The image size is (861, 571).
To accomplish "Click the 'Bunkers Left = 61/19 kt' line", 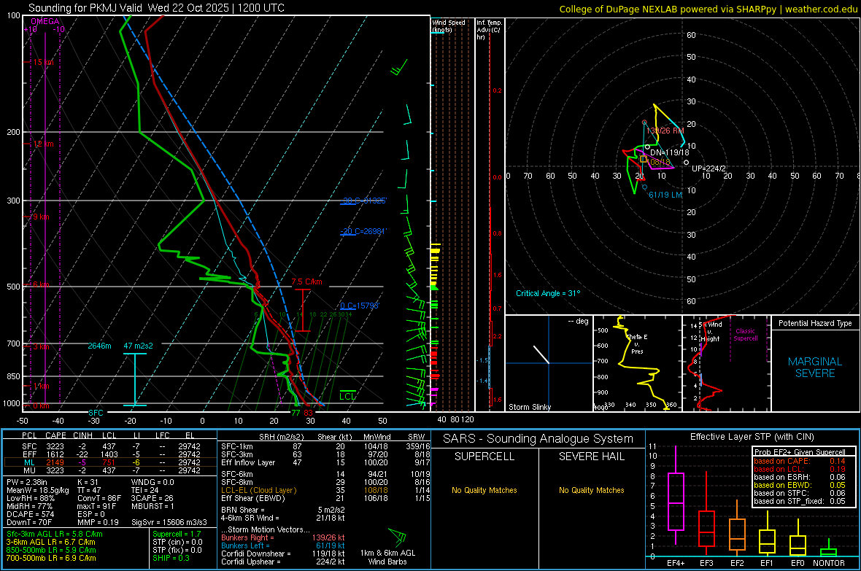I will (283, 545).
